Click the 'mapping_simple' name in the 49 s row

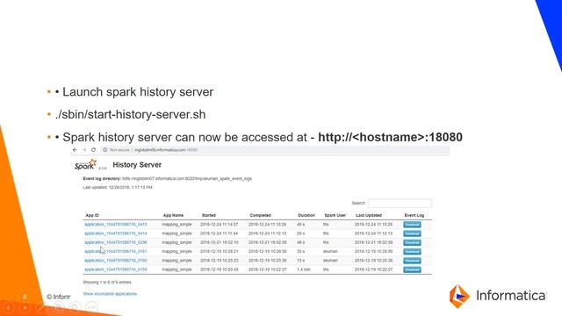point(177,225)
